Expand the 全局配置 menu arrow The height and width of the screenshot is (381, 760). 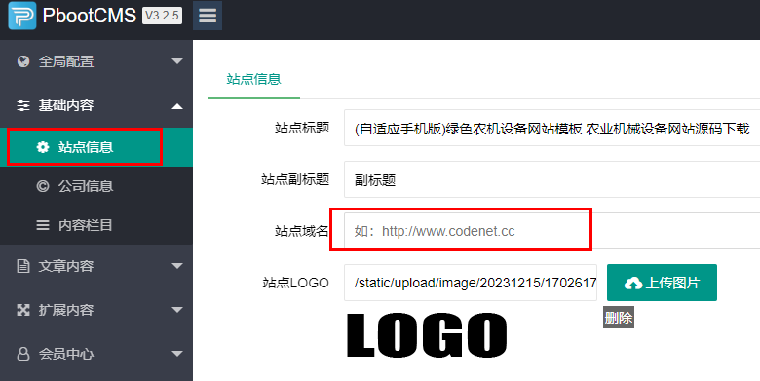click(177, 61)
